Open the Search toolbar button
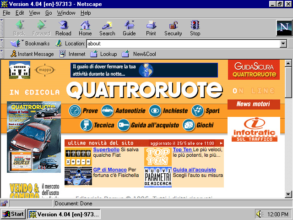 pyautogui.click(x=107, y=28)
